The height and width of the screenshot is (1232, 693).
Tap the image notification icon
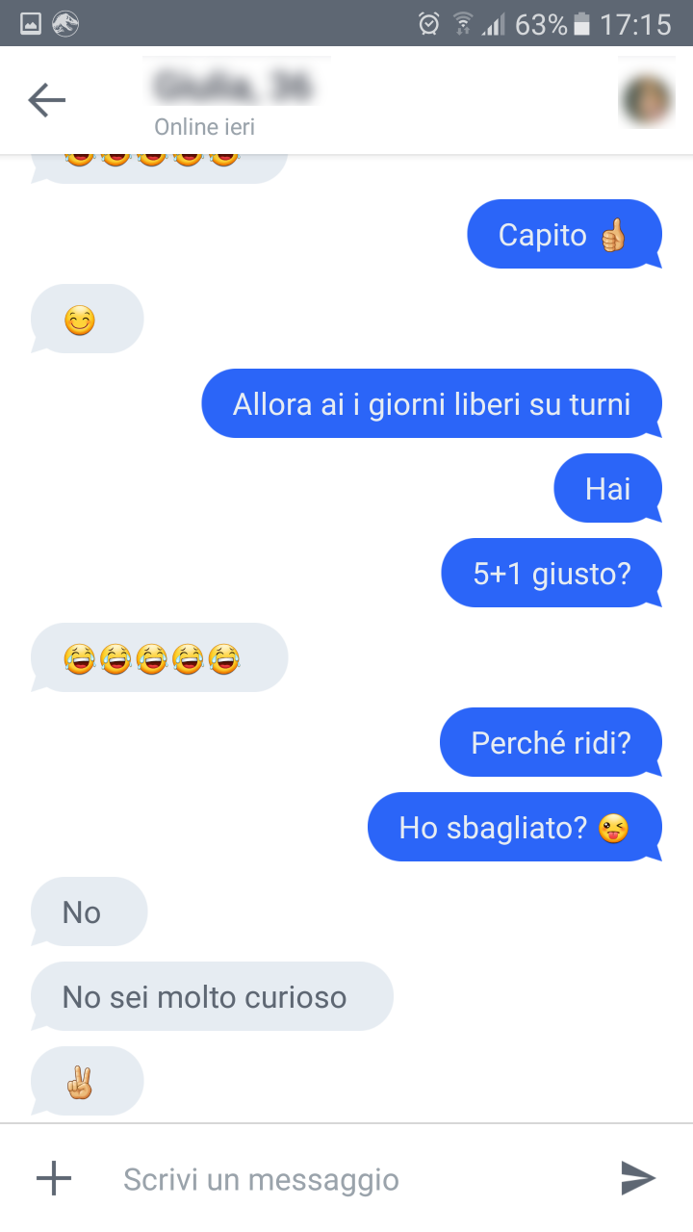[x=31, y=24]
